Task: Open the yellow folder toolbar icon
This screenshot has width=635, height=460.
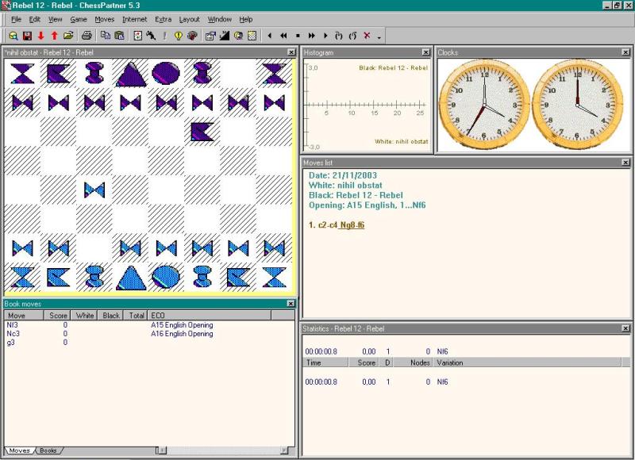Action: pos(68,36)
